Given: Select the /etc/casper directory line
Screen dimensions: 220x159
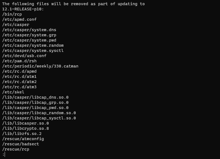Looking at the screenshot, I should click(16, 25).
